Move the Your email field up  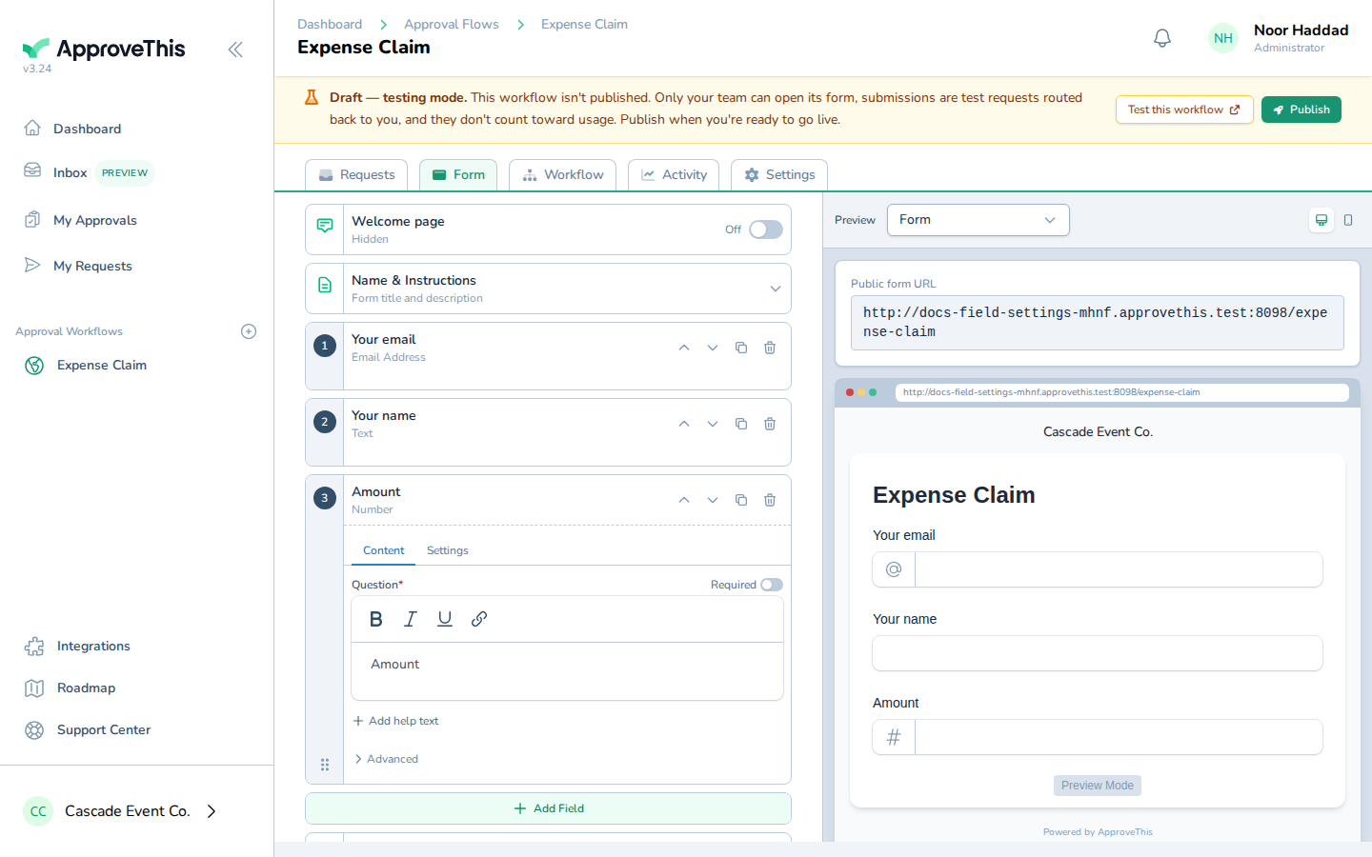684,348
